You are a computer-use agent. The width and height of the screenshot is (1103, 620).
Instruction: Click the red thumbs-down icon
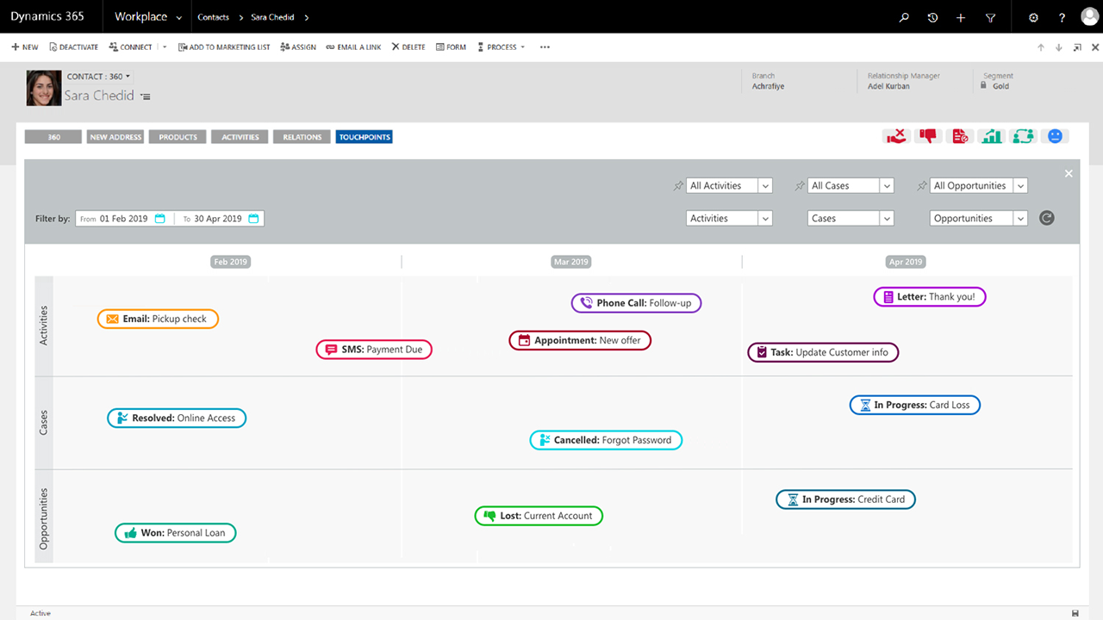[927, 136]
